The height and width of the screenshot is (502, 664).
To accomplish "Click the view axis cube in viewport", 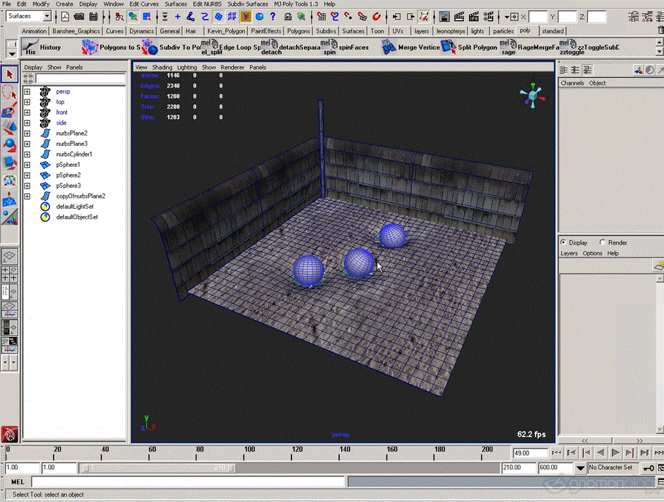I will point(534,96).
